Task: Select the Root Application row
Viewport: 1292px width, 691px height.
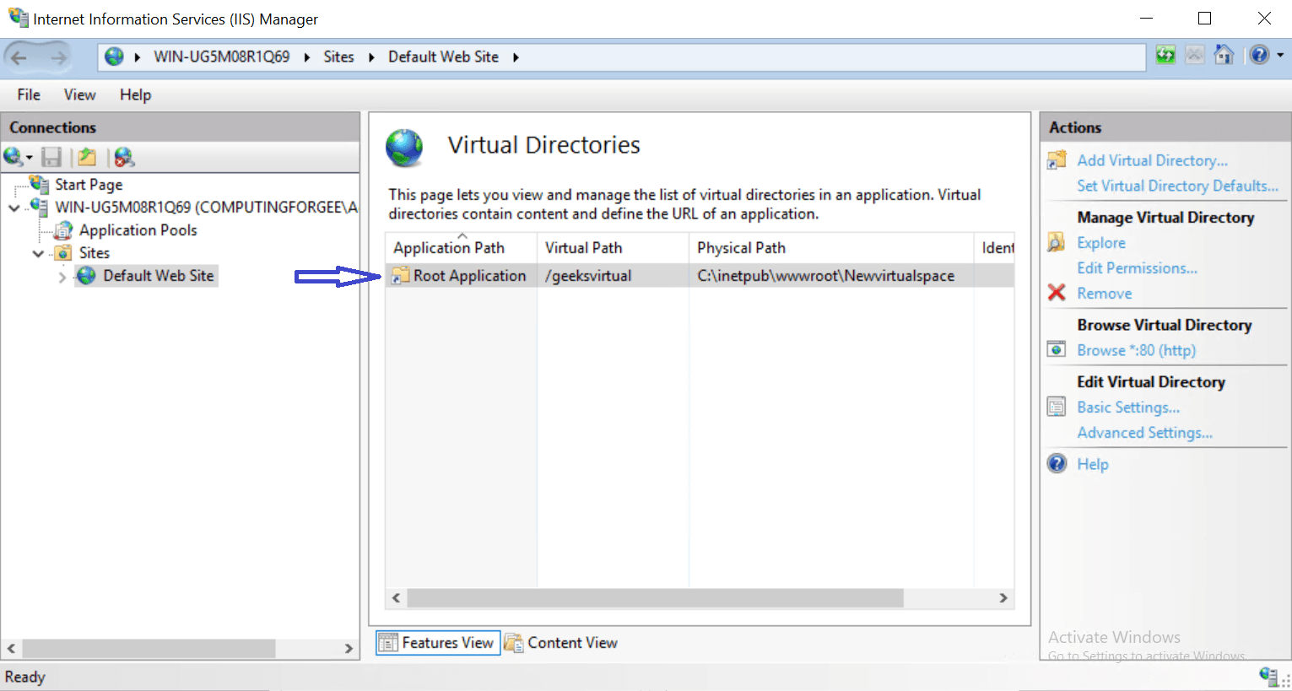Action: (x=468, y=275)
